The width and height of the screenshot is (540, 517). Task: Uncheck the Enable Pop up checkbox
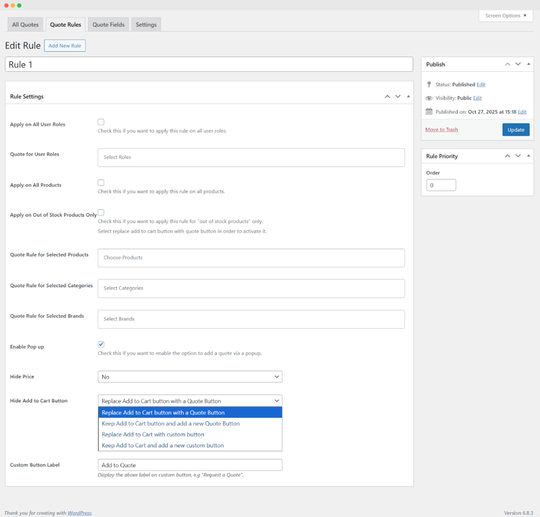[101, 344]
